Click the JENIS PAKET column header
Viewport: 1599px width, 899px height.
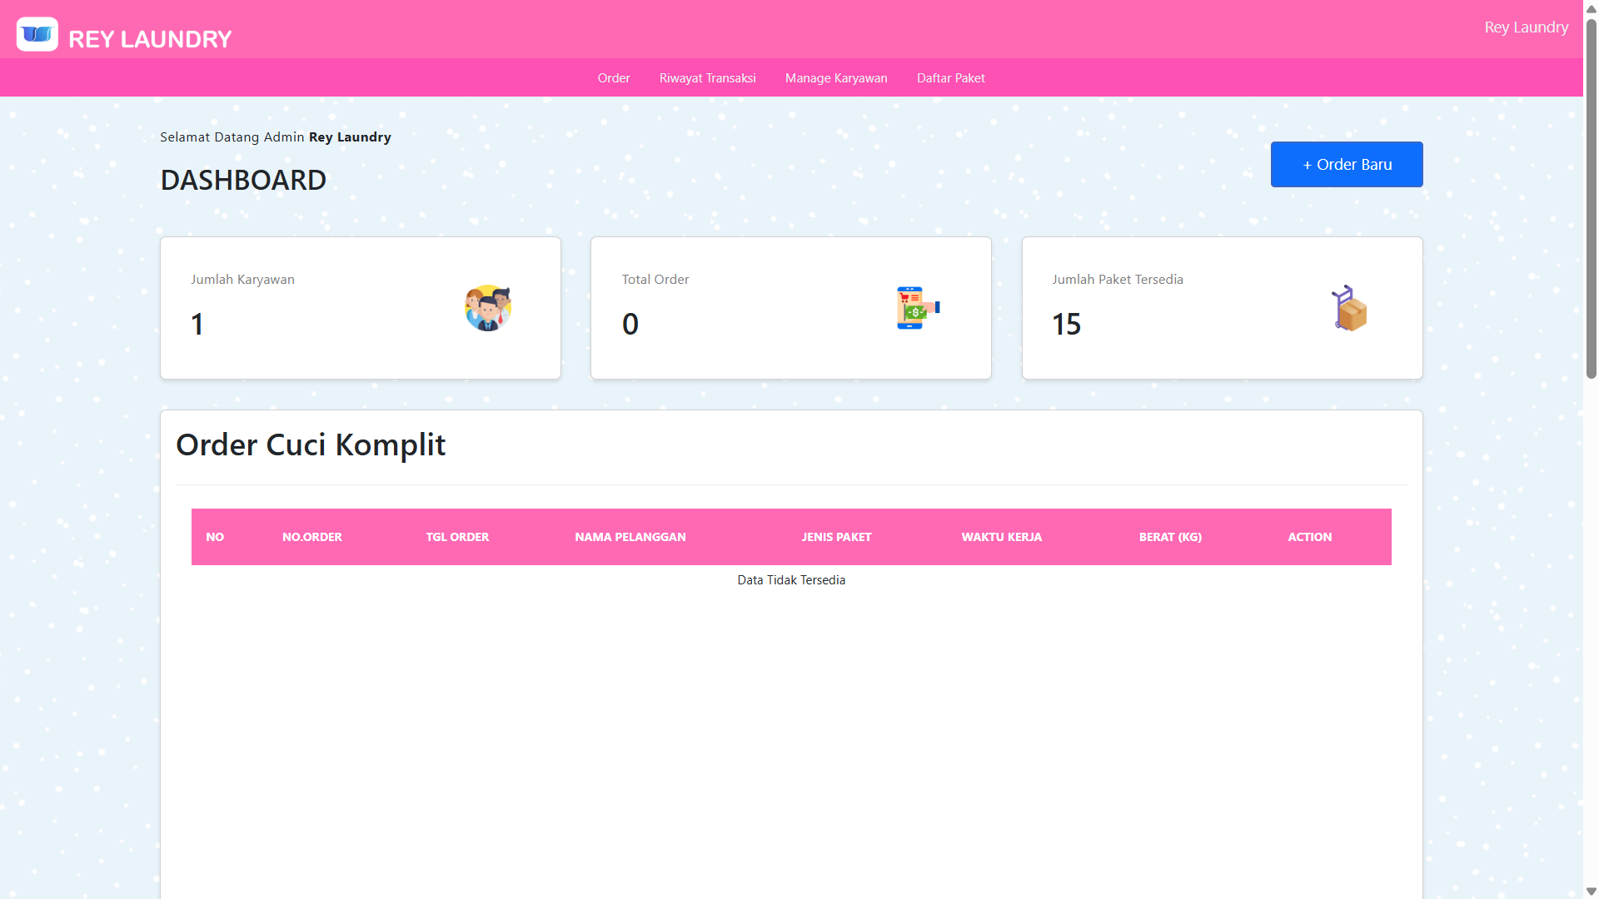click(836, 537)
